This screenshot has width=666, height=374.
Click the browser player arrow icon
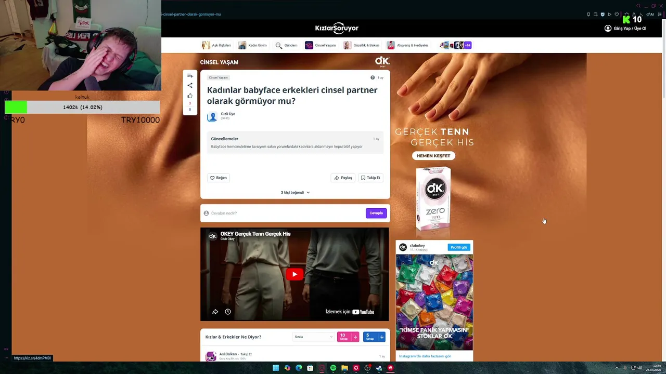pos(609,14)
